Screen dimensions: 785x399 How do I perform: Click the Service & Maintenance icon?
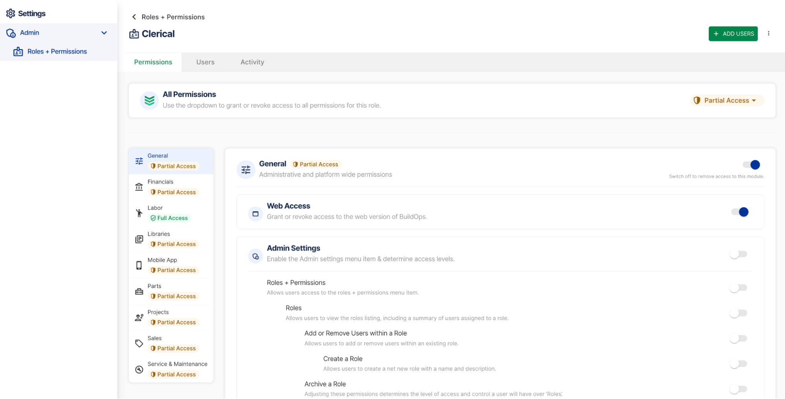click(139, 369)
